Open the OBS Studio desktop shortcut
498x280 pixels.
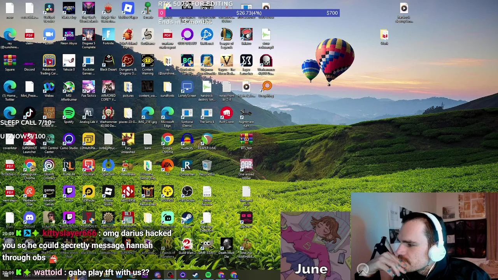pos(187,193)
